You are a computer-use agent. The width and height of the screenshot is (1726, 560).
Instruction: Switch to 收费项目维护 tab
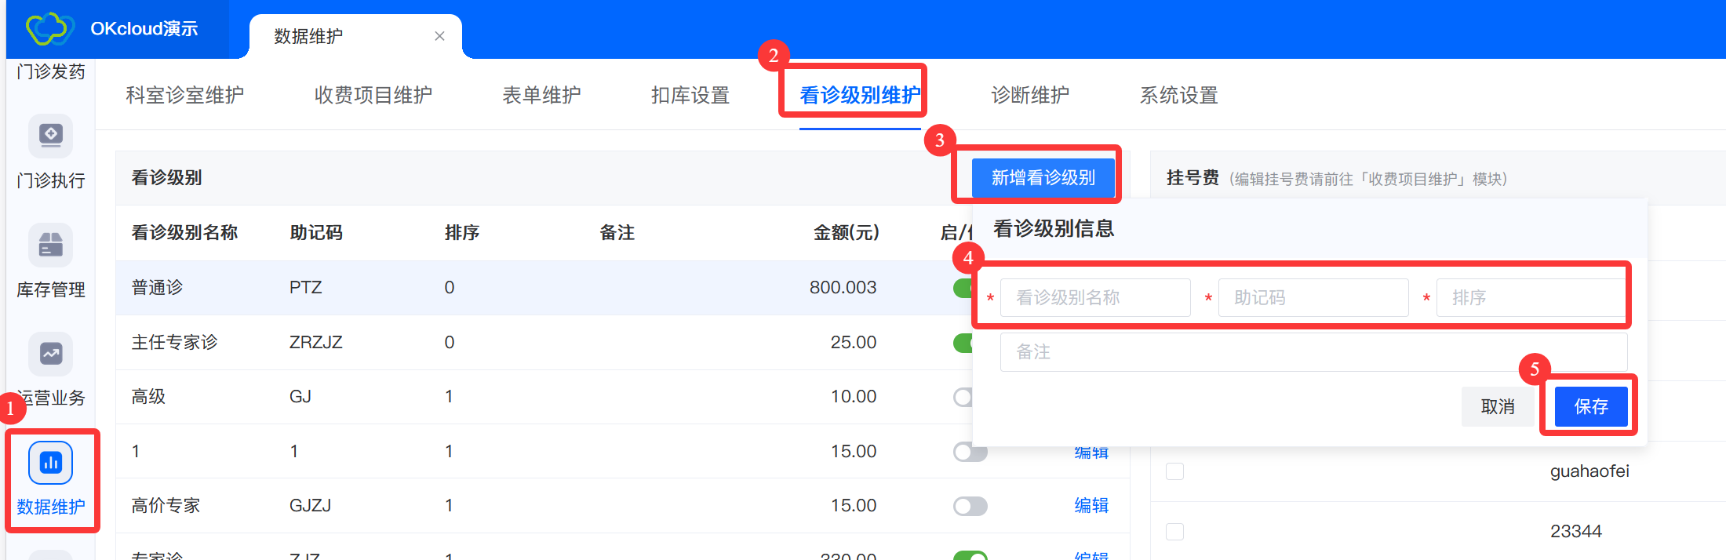tap(373, 96)
